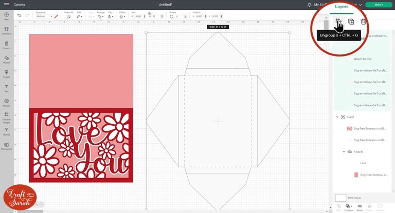Select the Text tool in left sidebar
Screen dimensions: 395x213
(x=6, y=87)
